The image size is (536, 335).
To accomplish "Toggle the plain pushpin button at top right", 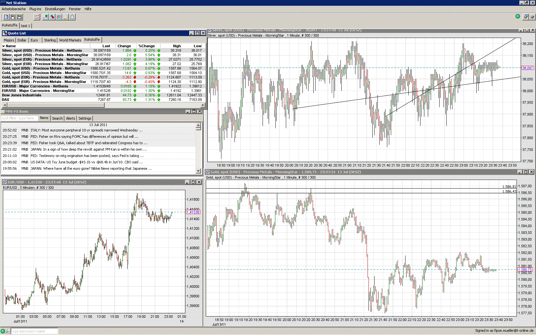I will 532,17.
